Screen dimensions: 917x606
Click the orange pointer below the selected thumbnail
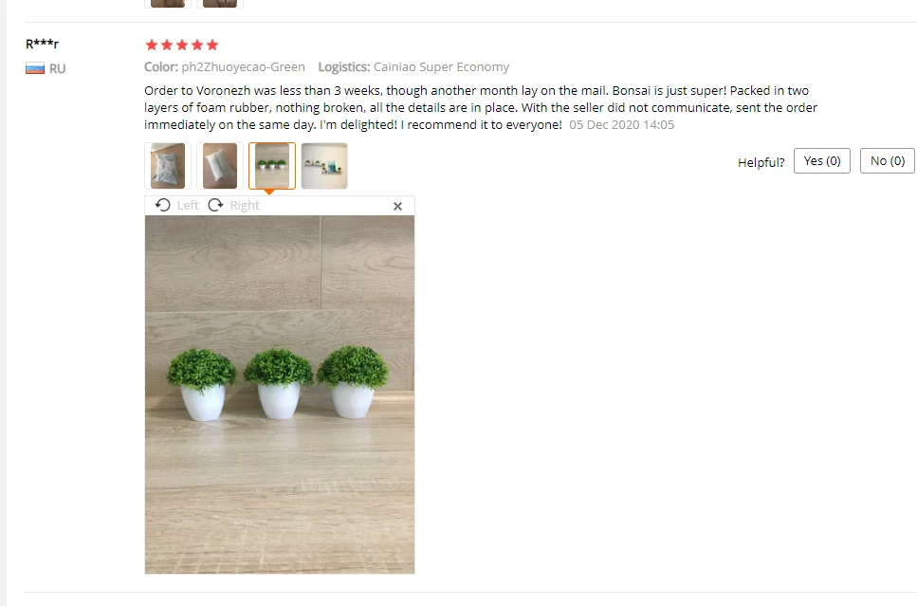pyautogui.click(x=269, y=192)
